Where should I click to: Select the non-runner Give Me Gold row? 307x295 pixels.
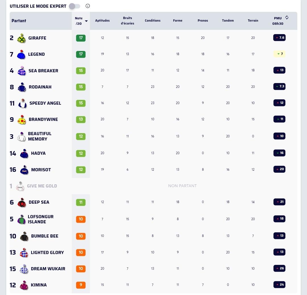153,186
